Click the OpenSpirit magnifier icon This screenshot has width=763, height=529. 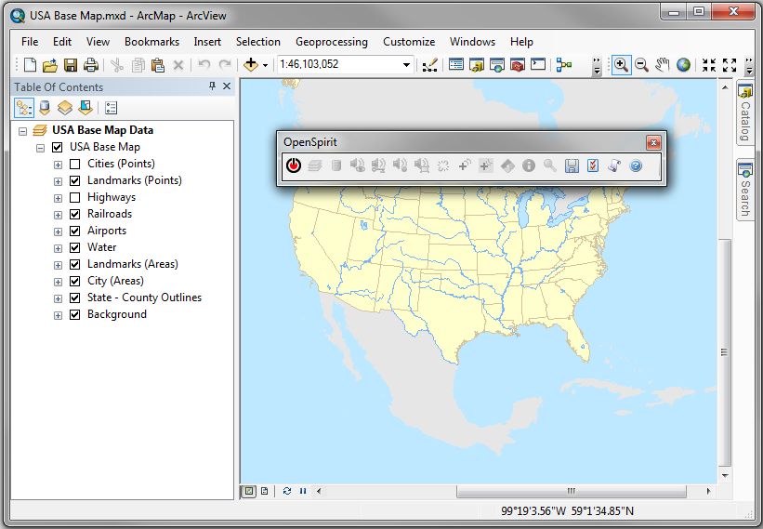point(550,165)
